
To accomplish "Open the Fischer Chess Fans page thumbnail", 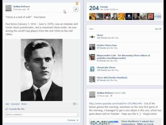I will point(92,47).
